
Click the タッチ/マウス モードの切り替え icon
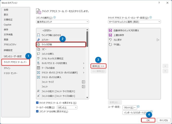tap(38, 63)
